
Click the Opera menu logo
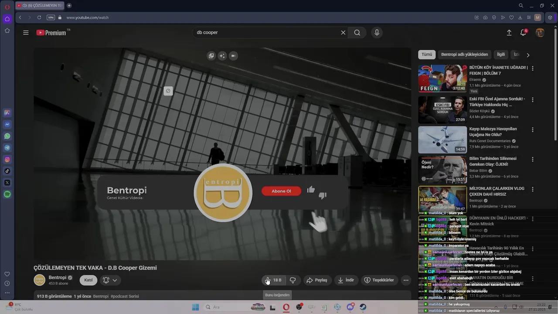7,7
